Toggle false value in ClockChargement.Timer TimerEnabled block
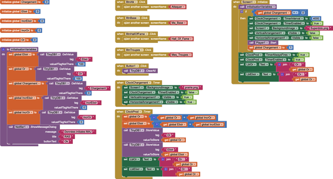This screenshot has height=179, width=333. tap(193, 92)
